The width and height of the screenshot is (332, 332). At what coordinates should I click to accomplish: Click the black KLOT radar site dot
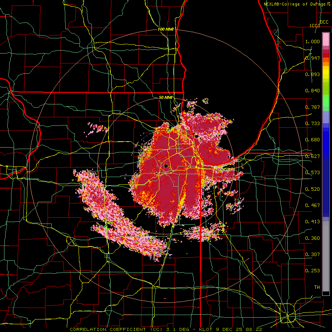tap(166, 166)
